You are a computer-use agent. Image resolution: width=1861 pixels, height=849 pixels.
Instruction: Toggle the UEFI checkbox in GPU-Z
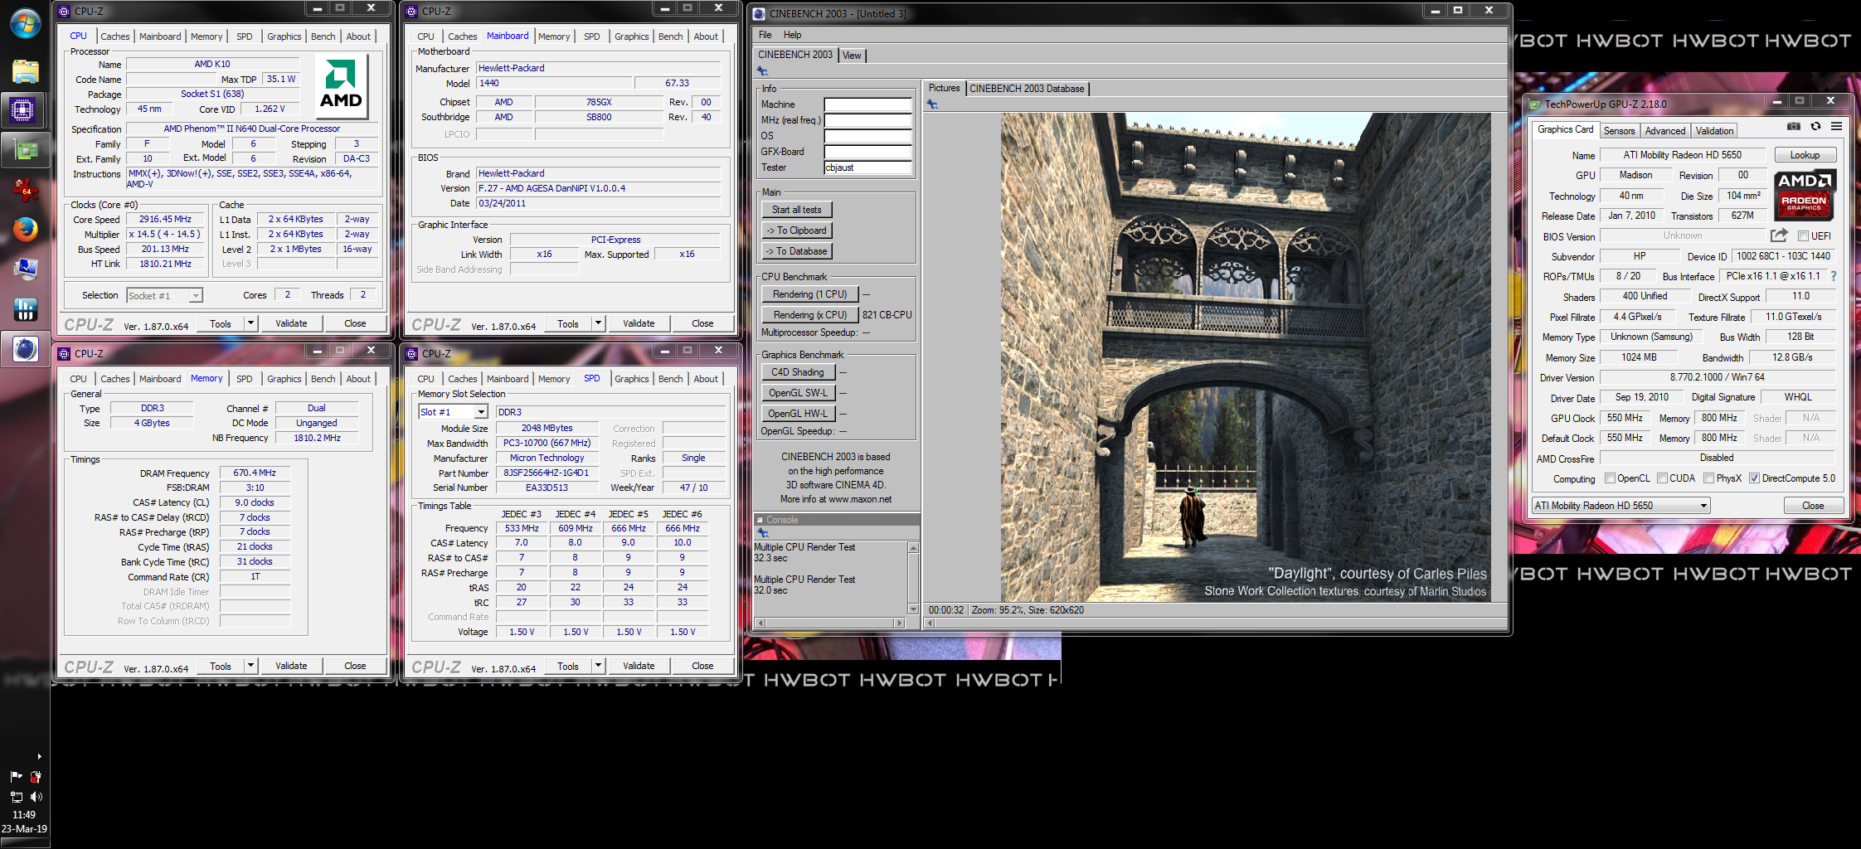(1803, 236)
